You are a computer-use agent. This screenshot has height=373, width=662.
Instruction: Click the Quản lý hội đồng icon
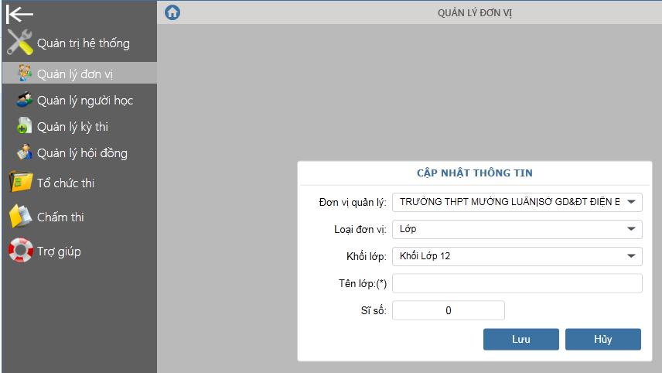pos(25,152)
